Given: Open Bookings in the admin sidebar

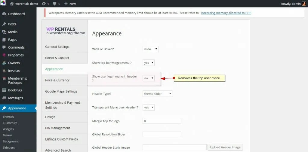Looking at the screenshot, I should tap(18, 90).
